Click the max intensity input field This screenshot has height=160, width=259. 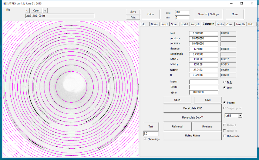click(x=182, y=12)
